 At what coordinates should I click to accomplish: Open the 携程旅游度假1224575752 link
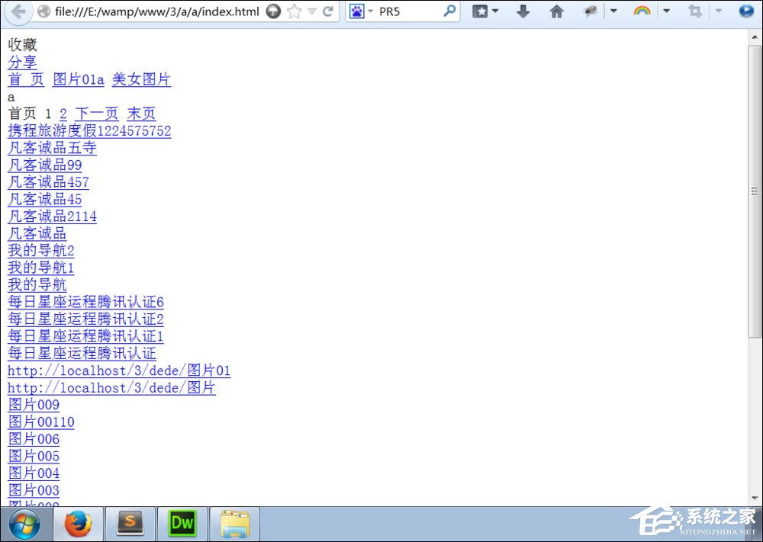[x=89, y=130]
